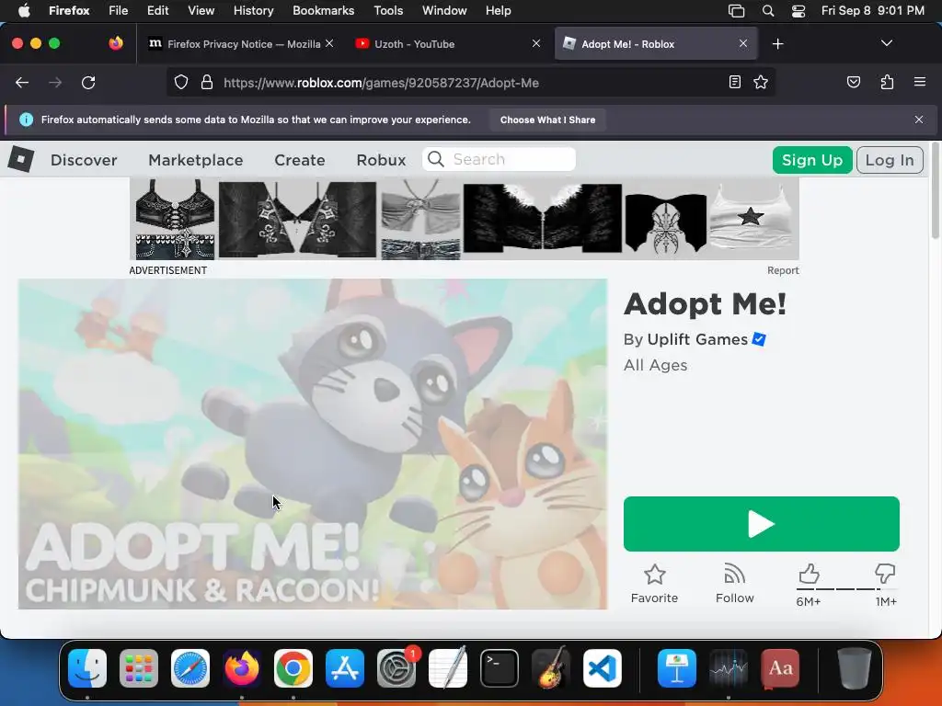This screenshot has width=942, height=706.
Task: Click the Roblox search magnifier icon
Action: click(x=436, y=159)
